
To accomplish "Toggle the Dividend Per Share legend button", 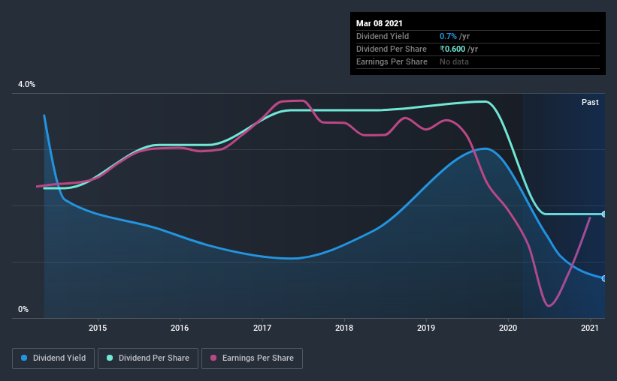I will [148, 358].
